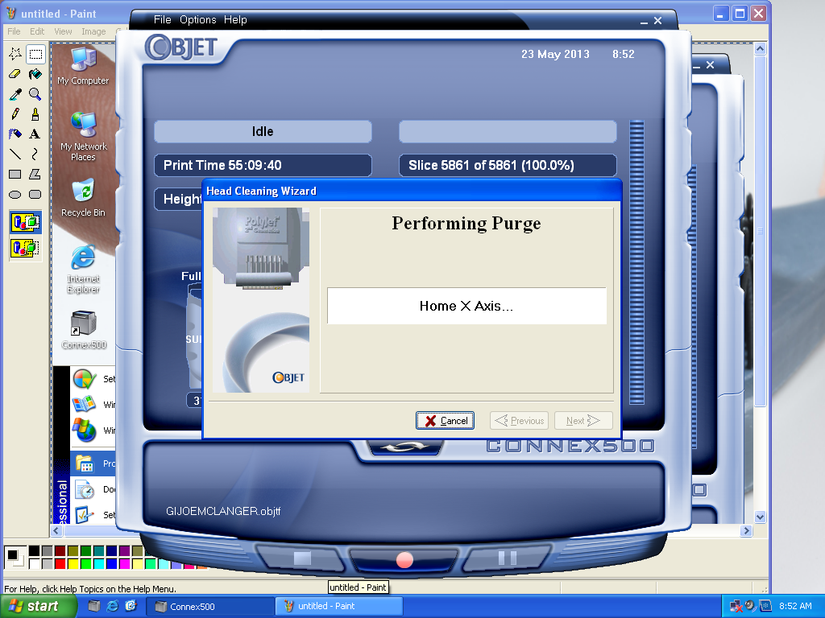Click the Next wizard button
The image size is (825, 618).
tap(583, 420)
